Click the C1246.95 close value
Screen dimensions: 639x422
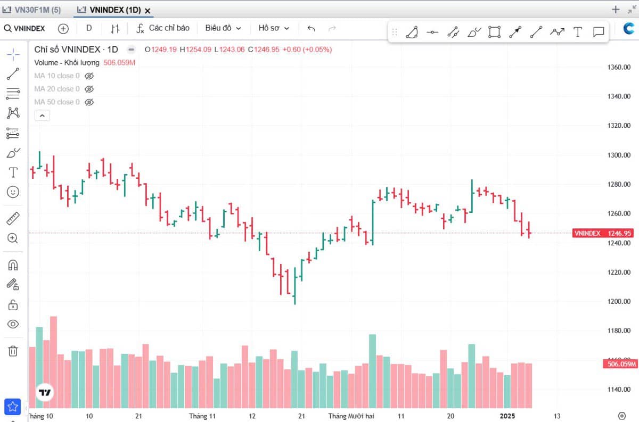(264, 49)
